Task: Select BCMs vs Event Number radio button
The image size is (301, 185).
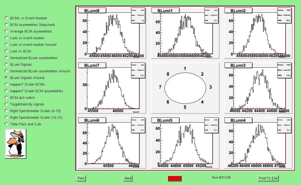Action: click(6, 18)
